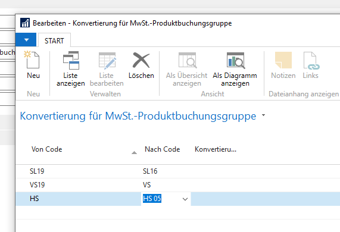Open the blue application menu dropdown
The image size is (340, 232).
click(26, 40)
